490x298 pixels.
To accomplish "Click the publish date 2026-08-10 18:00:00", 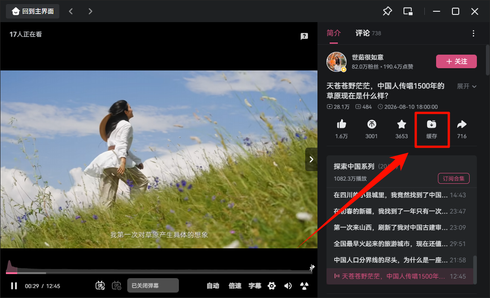I will click(x=408, y=107).
